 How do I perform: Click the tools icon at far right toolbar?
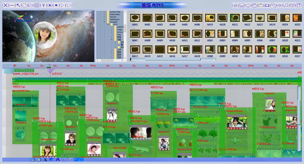[x=299, y=5]
